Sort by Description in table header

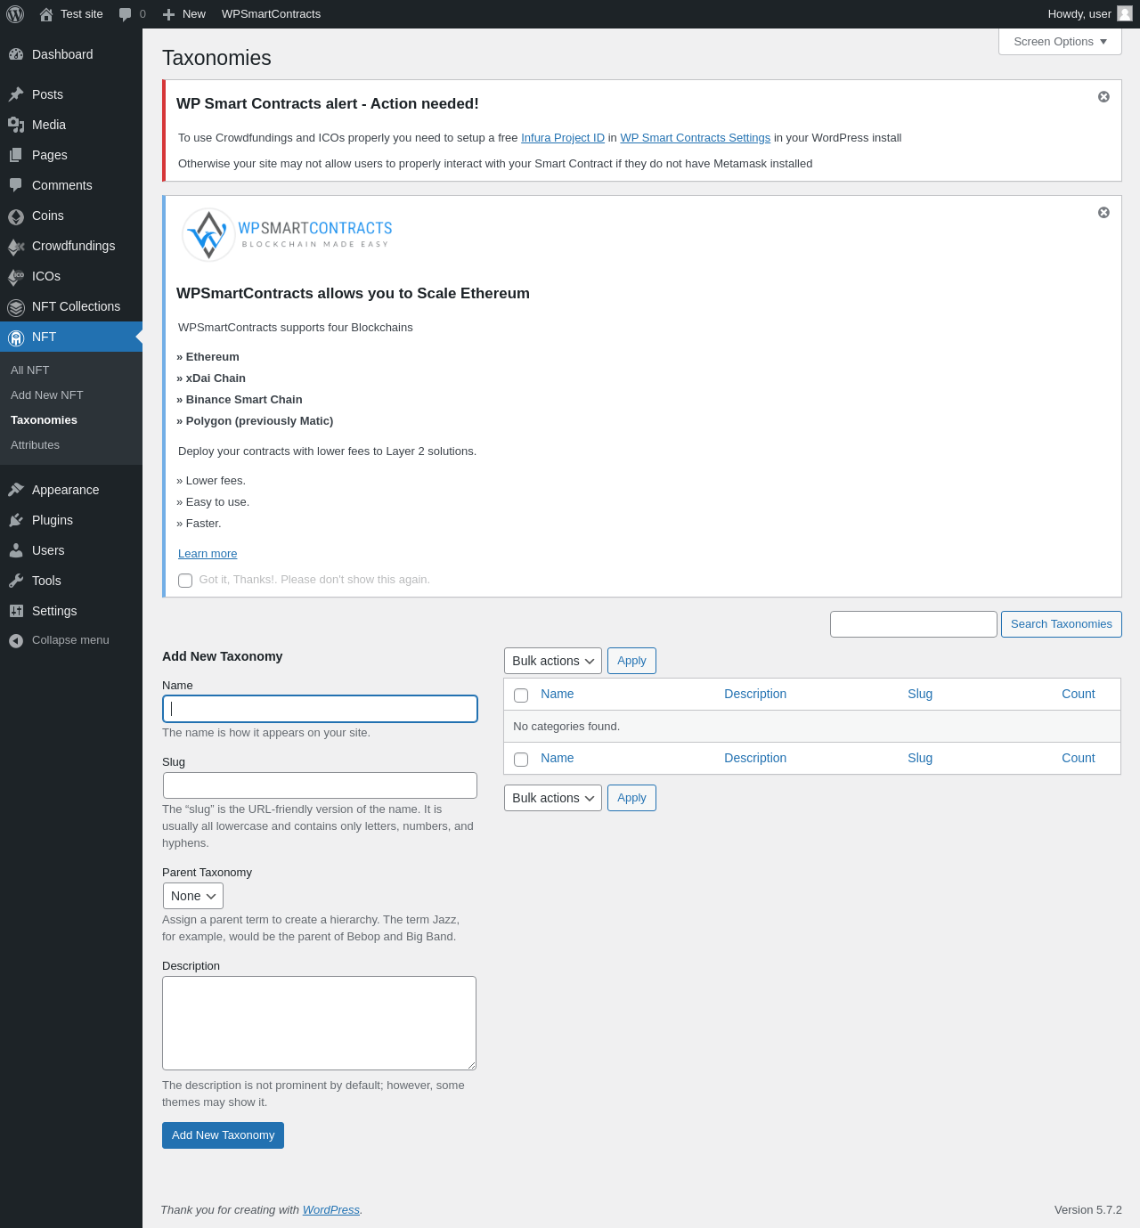click(755, 694)
